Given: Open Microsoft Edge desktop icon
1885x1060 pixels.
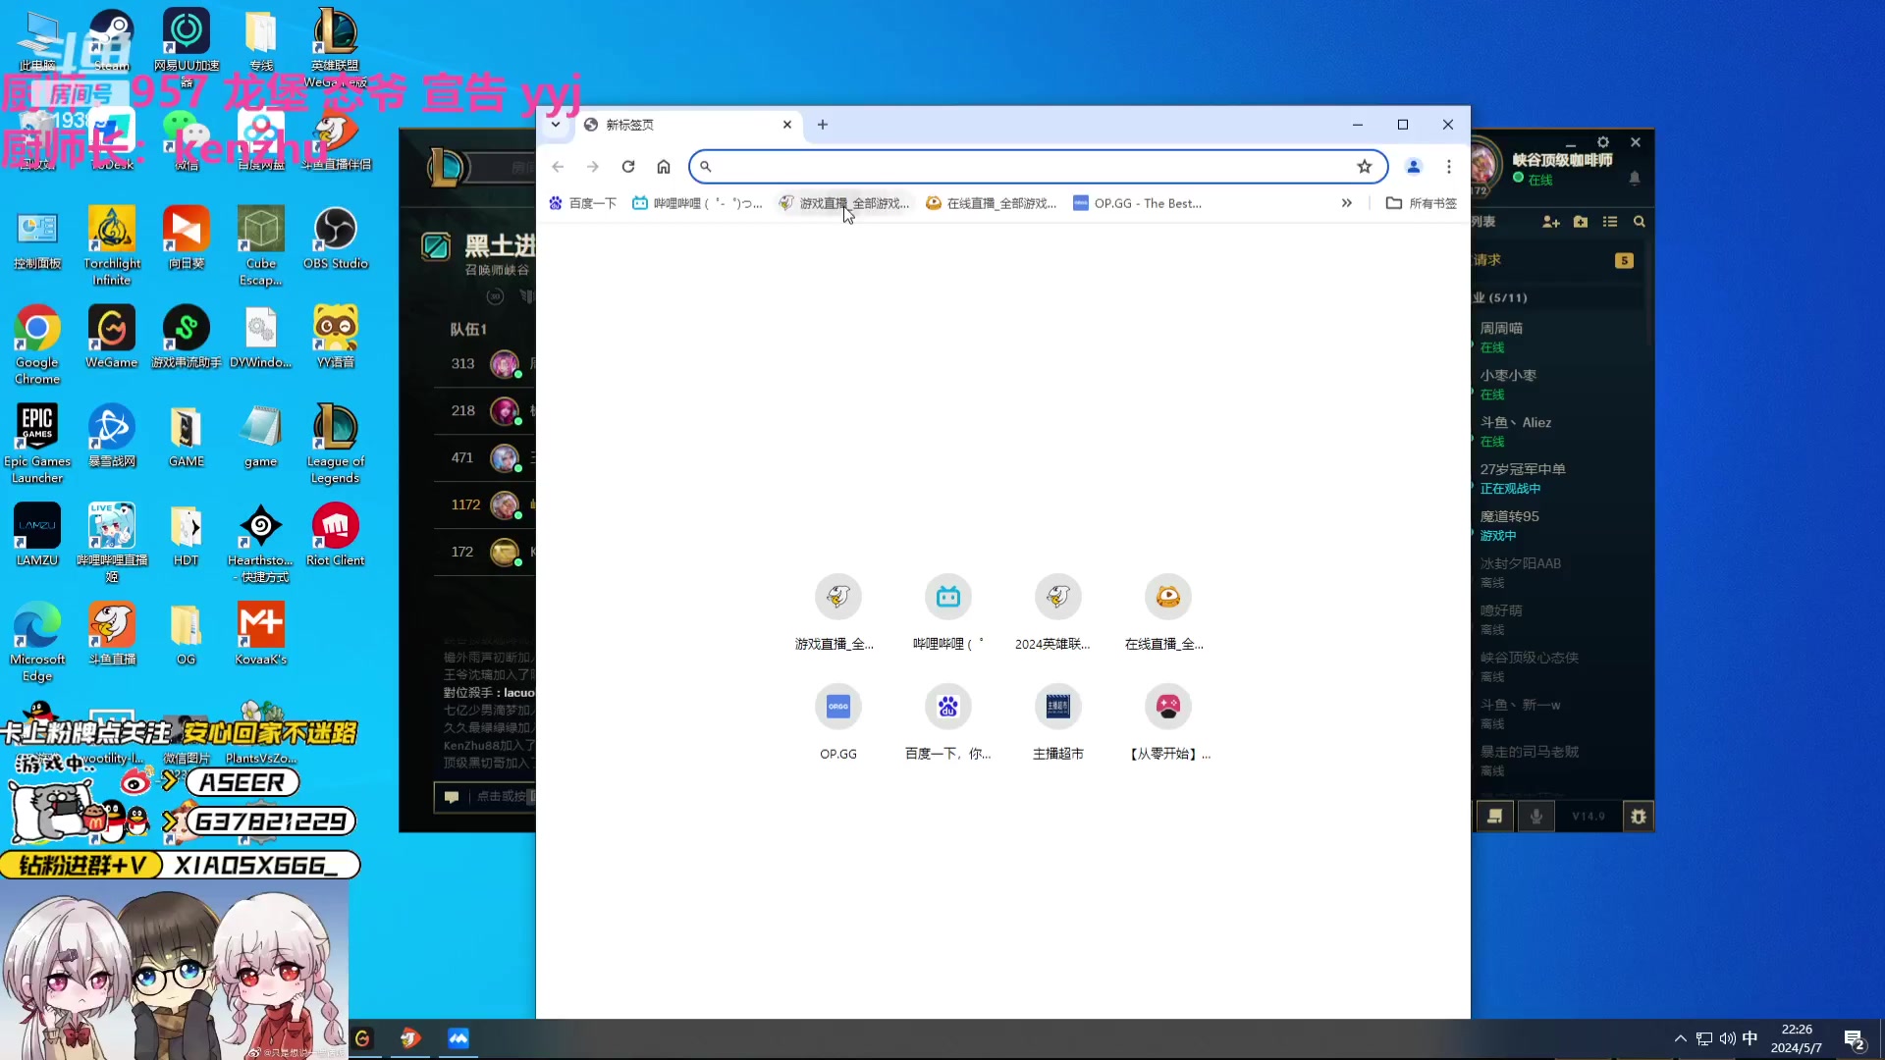Looking at the screenshot, I should point(37,642).
